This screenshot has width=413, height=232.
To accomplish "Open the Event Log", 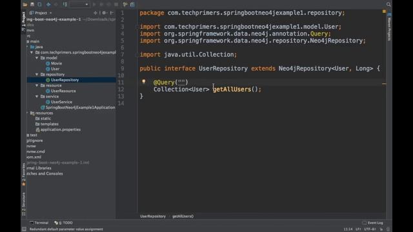I will coord(373,223).
